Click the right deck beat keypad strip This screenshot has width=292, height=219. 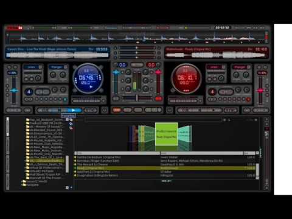click(184, 101)
